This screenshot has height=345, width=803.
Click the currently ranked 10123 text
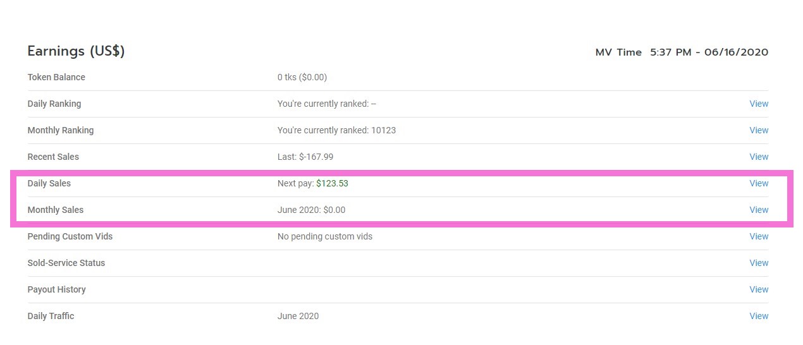coord(336,130)
